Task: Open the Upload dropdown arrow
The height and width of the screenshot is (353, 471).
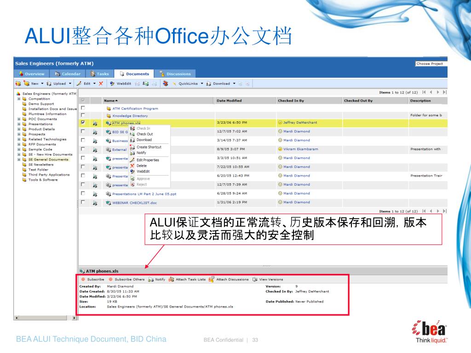Action: (70, 84)
